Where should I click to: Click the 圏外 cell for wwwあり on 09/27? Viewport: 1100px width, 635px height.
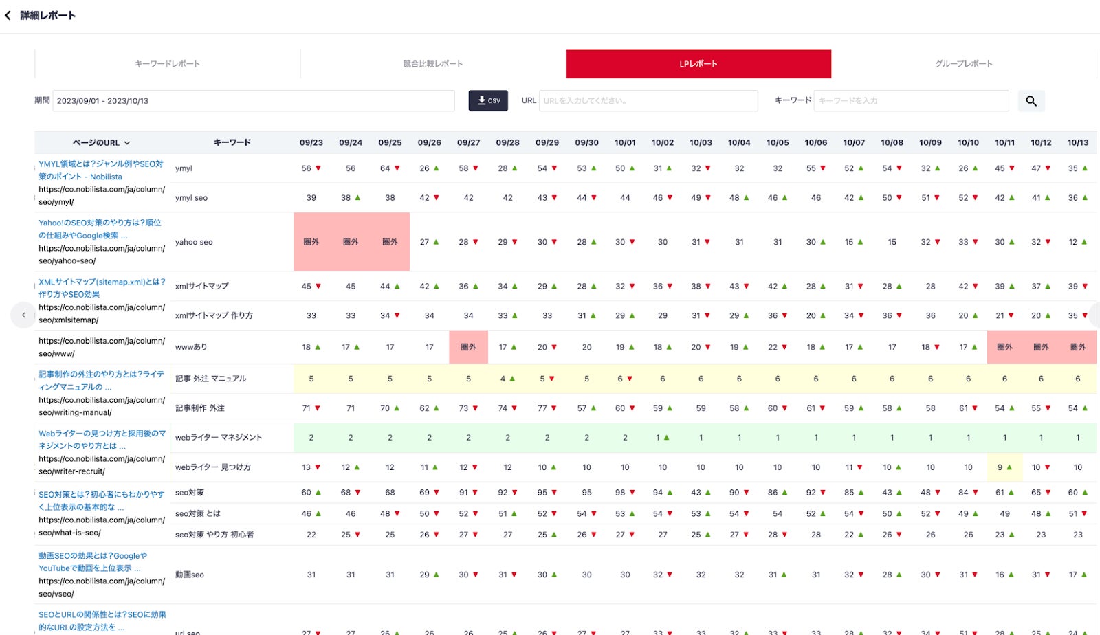tap(469, 347)
